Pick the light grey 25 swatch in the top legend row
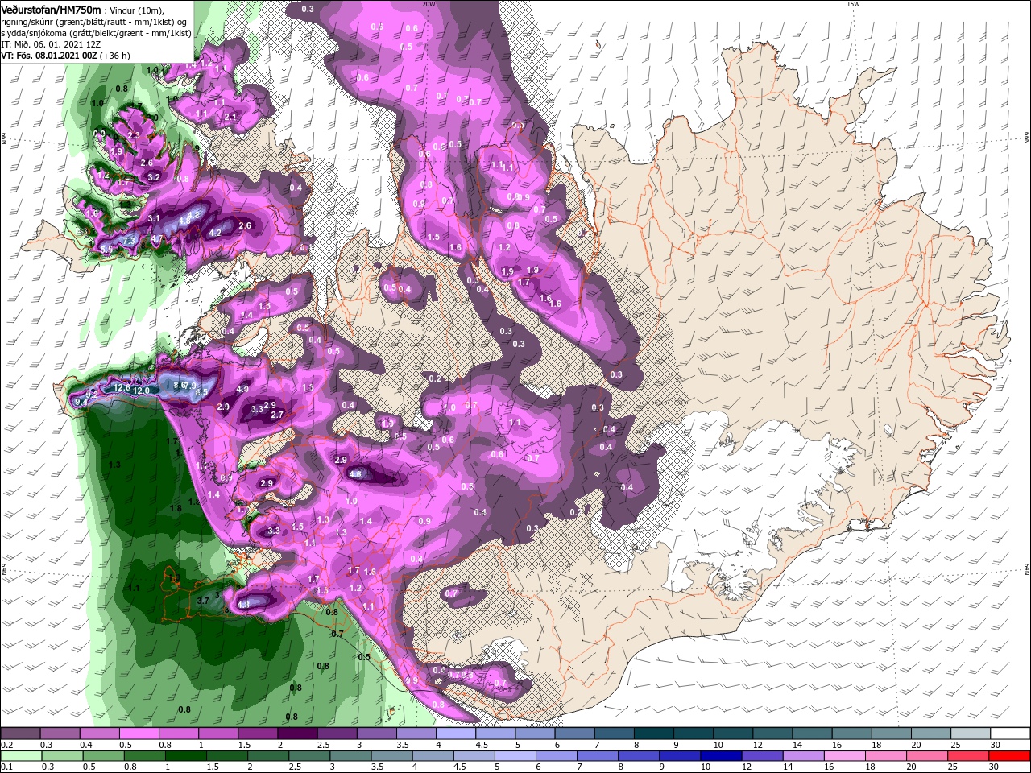Viewport: 1031px width, 773px height. pyautogui.click(x=971, y=734)
